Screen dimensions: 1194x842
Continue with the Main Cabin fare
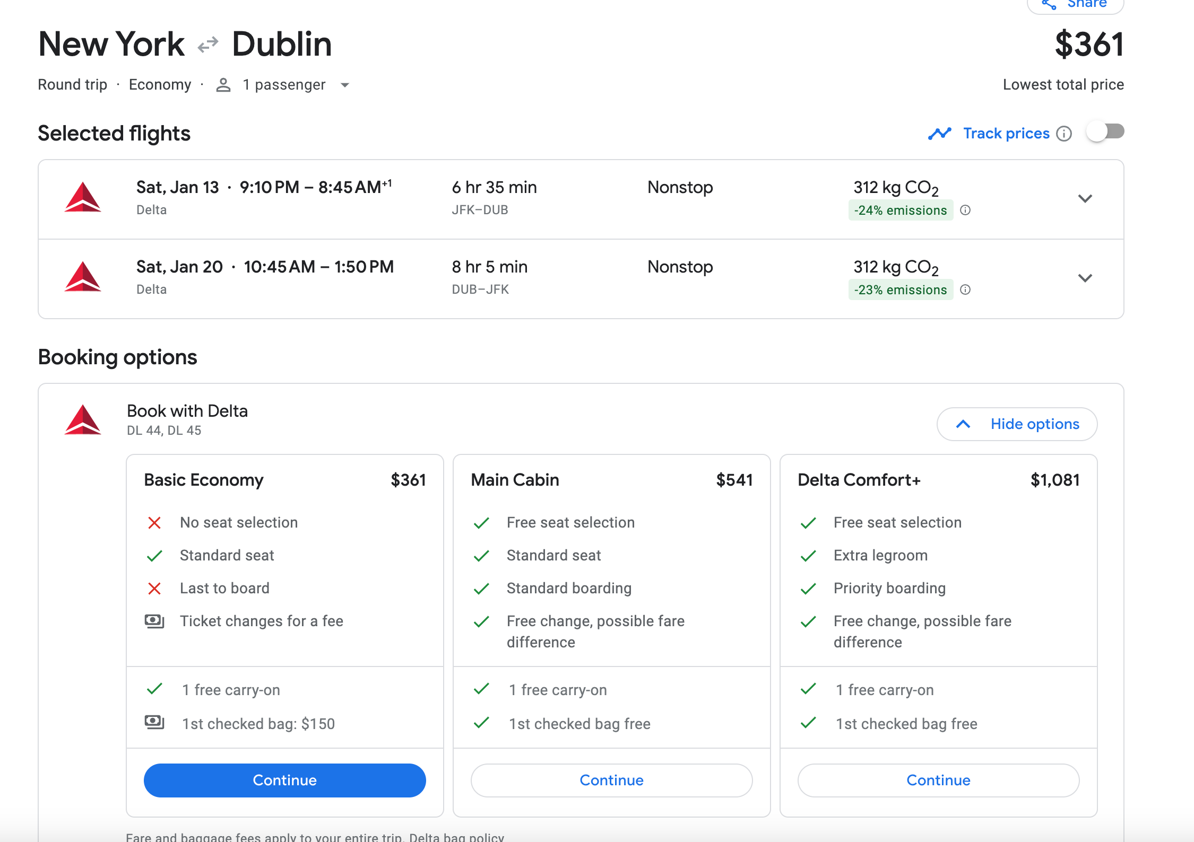(x=611, y=780)
